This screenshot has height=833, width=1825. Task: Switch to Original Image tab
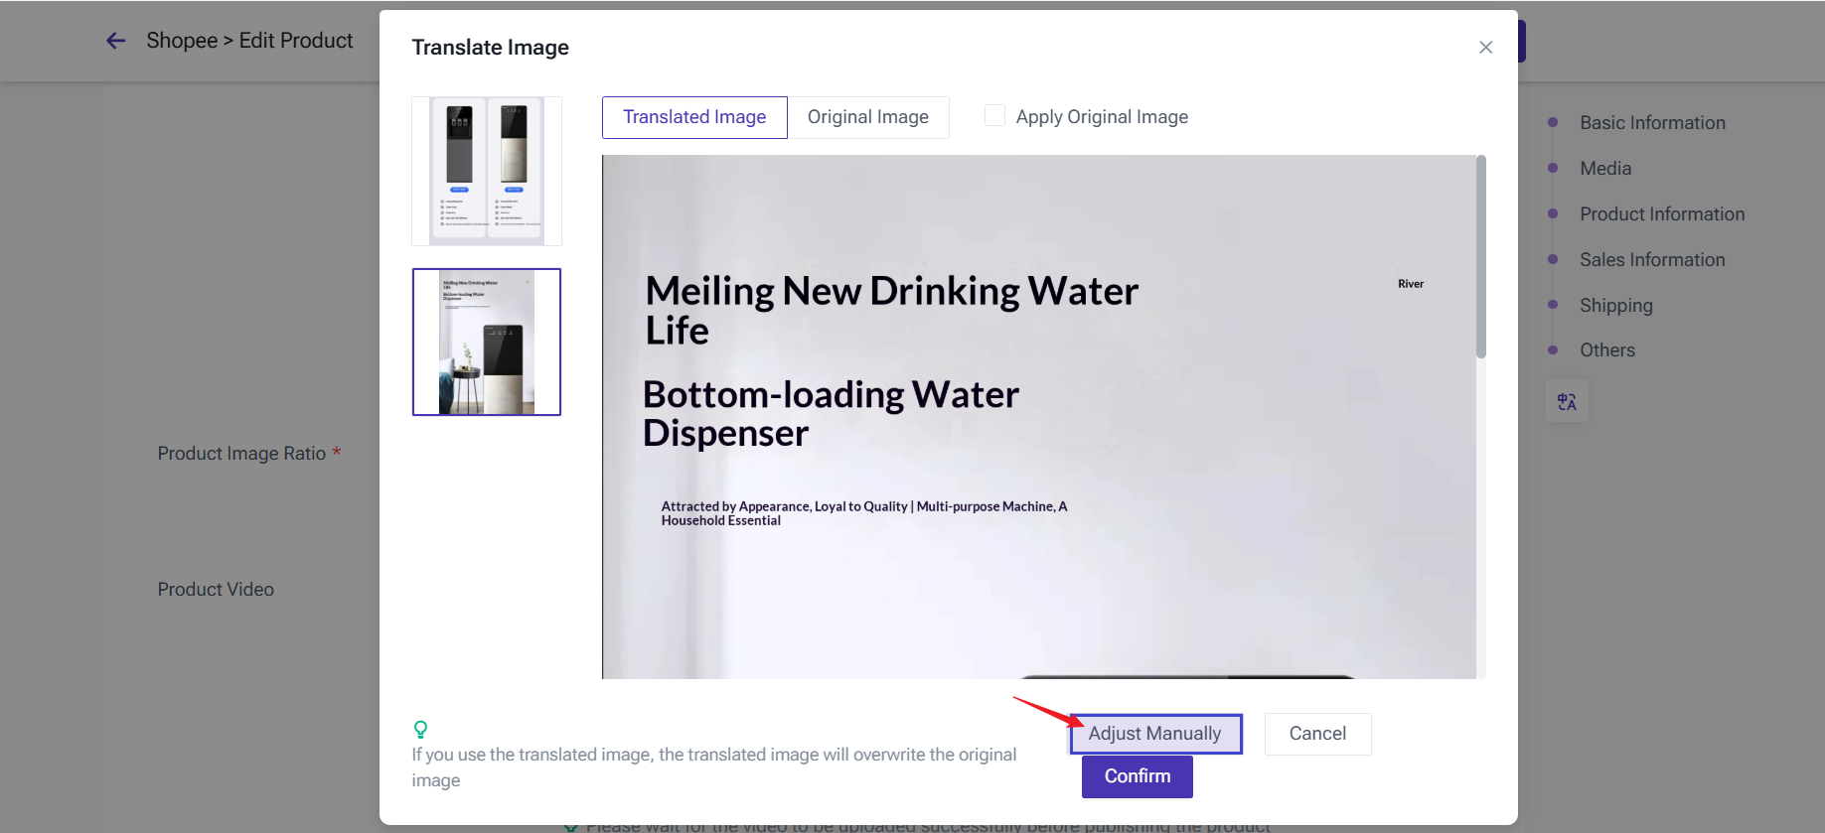coord(867,117)
